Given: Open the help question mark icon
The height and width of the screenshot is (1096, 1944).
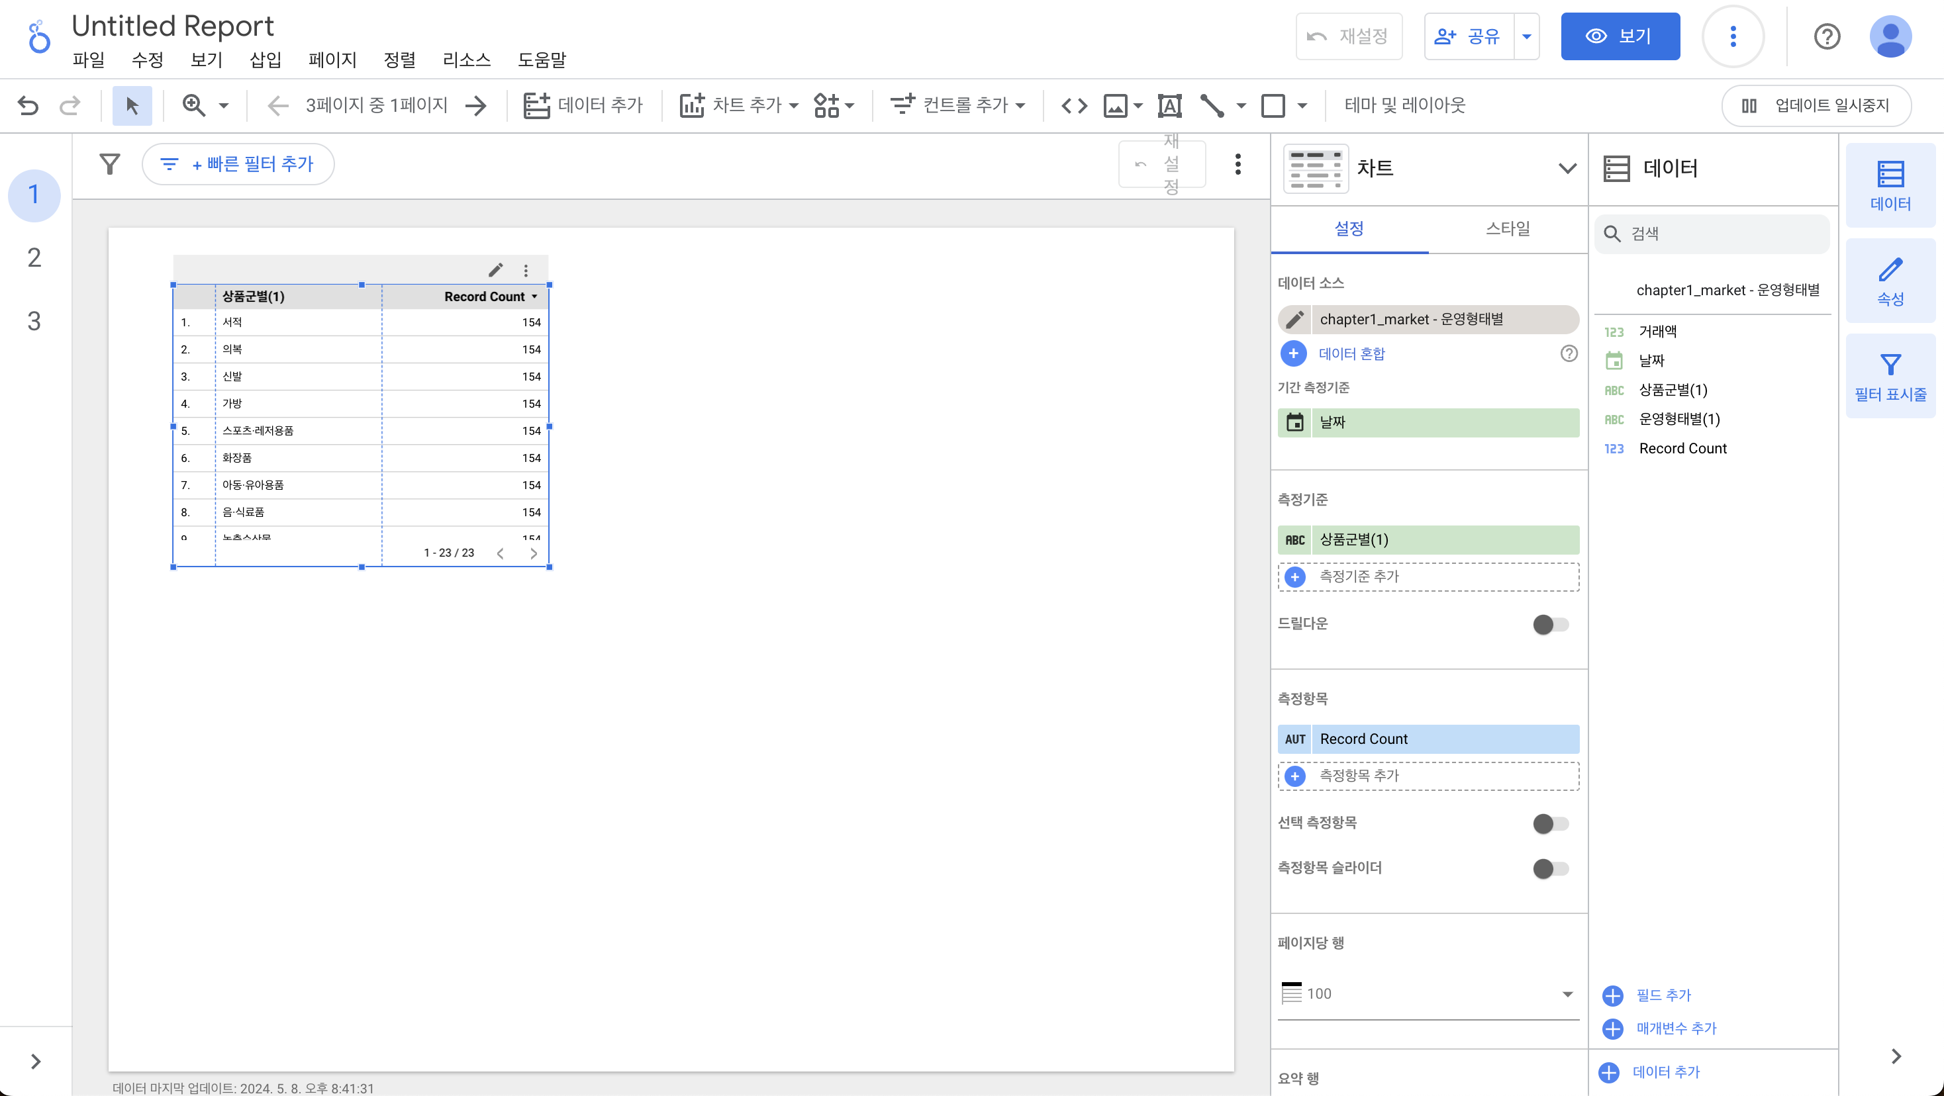Looking at the screenshot, I should [x=1826, y=36].
